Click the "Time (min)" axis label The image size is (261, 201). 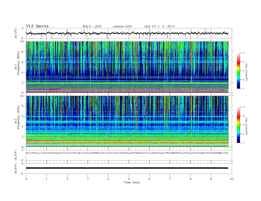pos(132,182)
